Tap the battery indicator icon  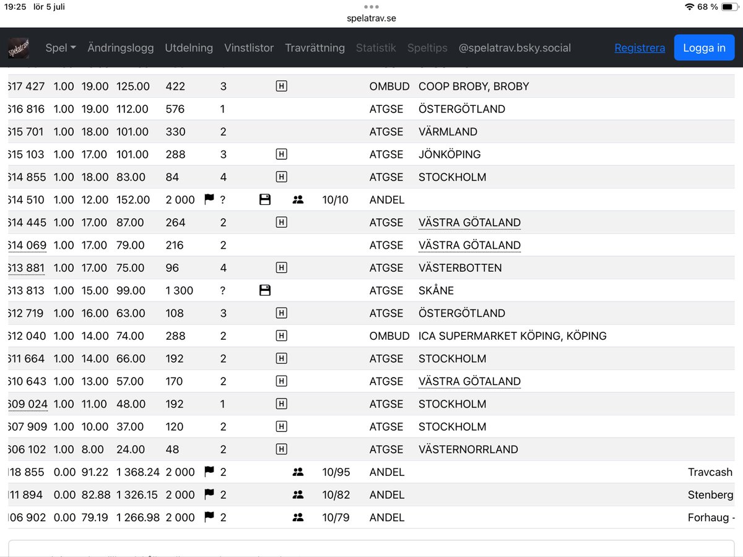(x=731, y=7)
